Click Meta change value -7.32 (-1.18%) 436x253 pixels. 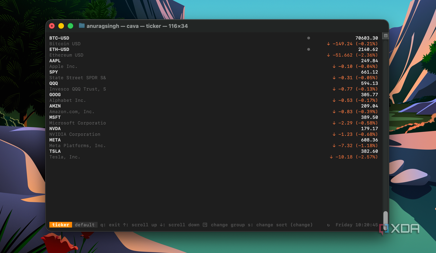(358, 146)
